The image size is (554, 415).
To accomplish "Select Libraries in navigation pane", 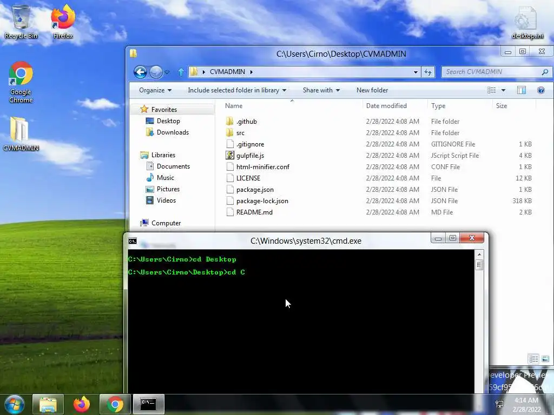I will pyautogui.click(x=163, y=155).
